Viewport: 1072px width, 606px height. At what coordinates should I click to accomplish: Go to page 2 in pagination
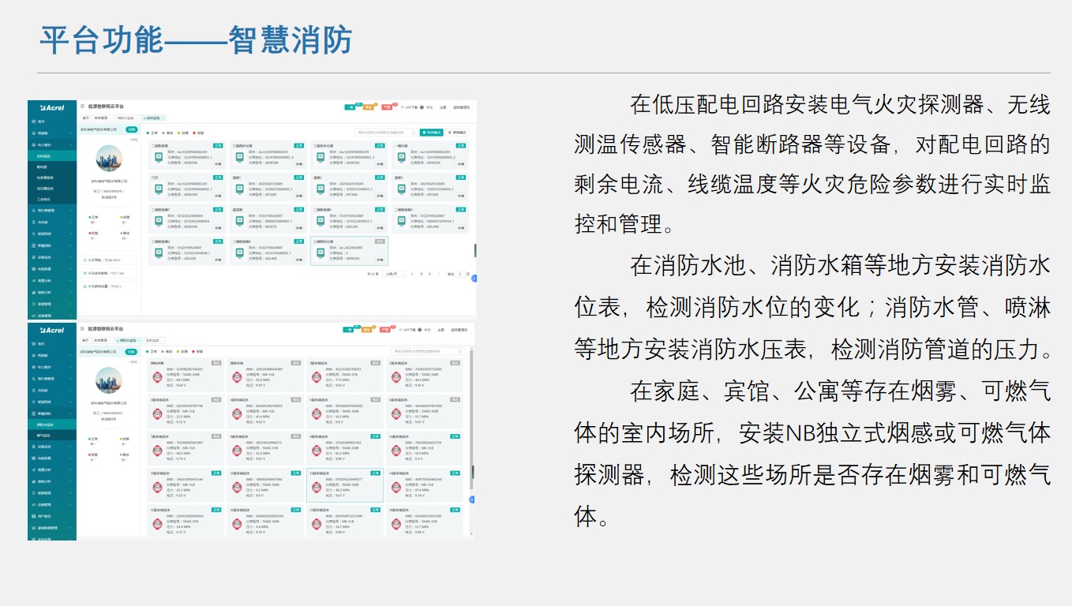point(429,274)
